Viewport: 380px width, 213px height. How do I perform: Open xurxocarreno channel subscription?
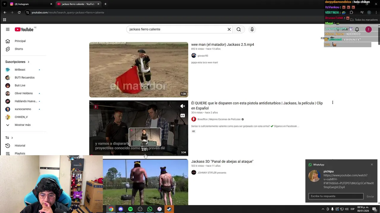[23, 109]
